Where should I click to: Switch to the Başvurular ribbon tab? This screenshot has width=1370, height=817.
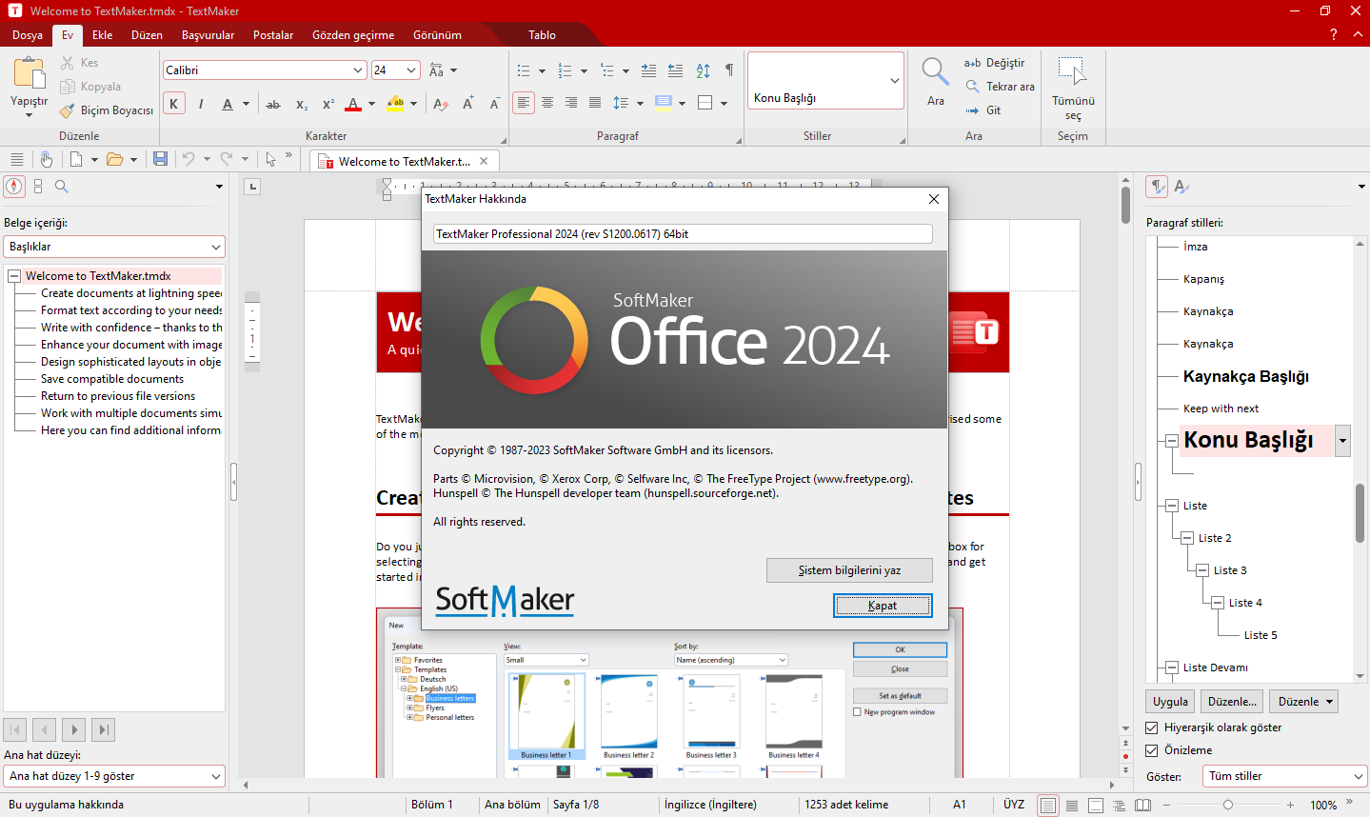[208, 35]
